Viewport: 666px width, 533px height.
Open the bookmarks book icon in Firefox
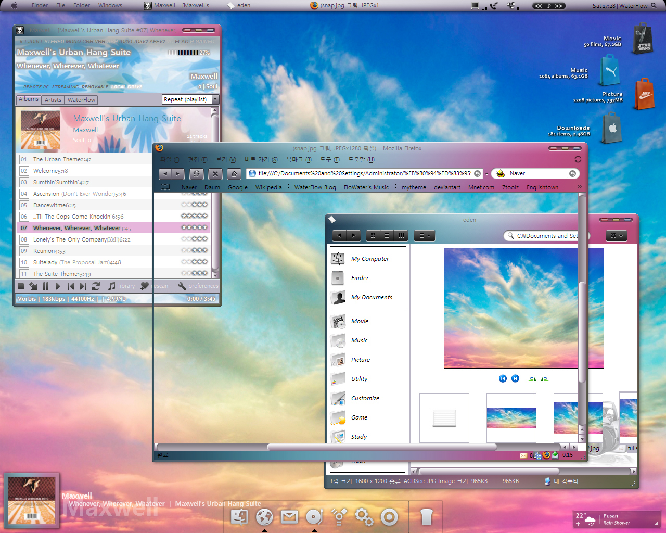(165, 187)
